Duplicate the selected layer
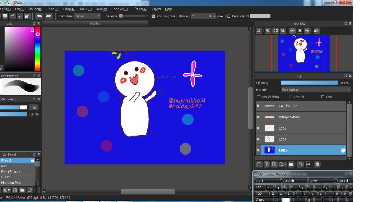Screen dimensions: 377x202 pos(300,164)
